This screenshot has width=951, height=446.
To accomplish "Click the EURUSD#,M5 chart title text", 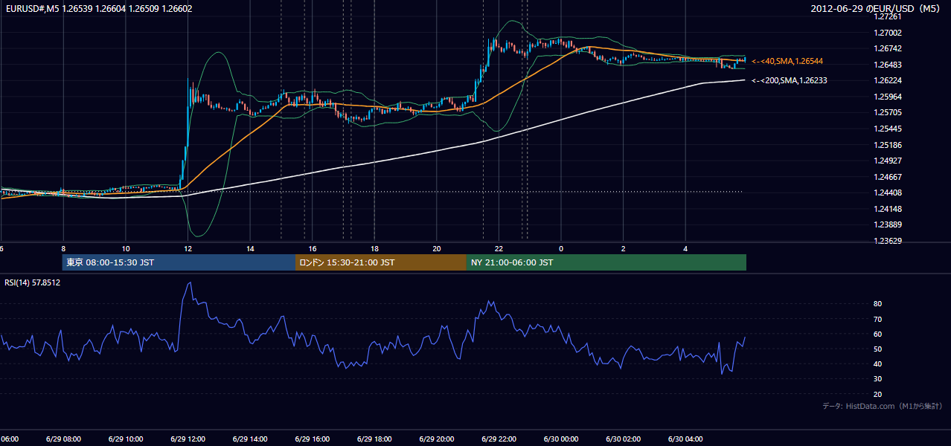I will (98, 9).
